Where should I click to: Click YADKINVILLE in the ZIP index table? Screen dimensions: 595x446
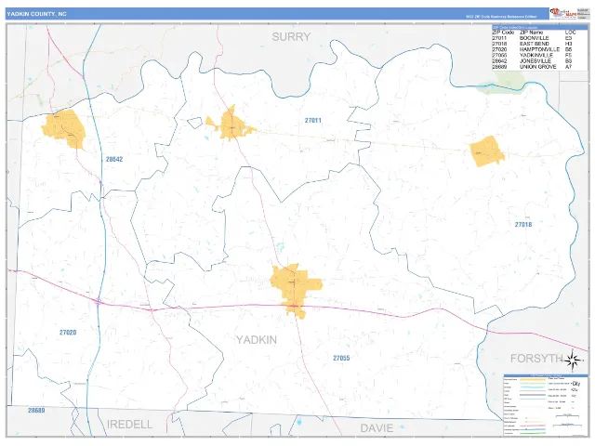536,56
